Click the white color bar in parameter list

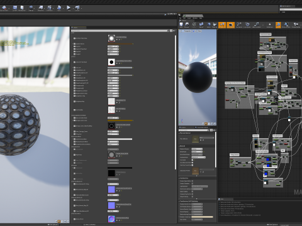tap(120, 139)
